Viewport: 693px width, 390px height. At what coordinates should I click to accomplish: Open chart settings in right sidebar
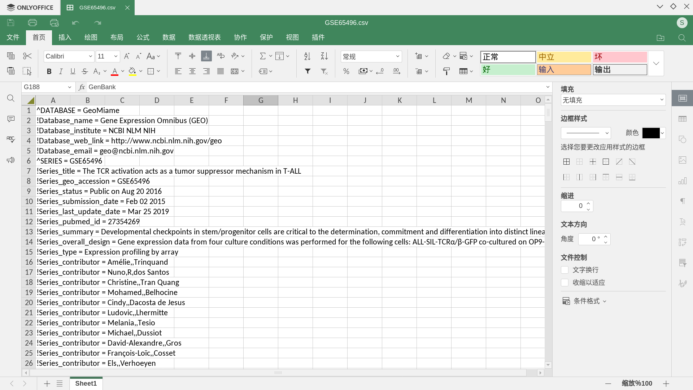(x=682, y=181)
